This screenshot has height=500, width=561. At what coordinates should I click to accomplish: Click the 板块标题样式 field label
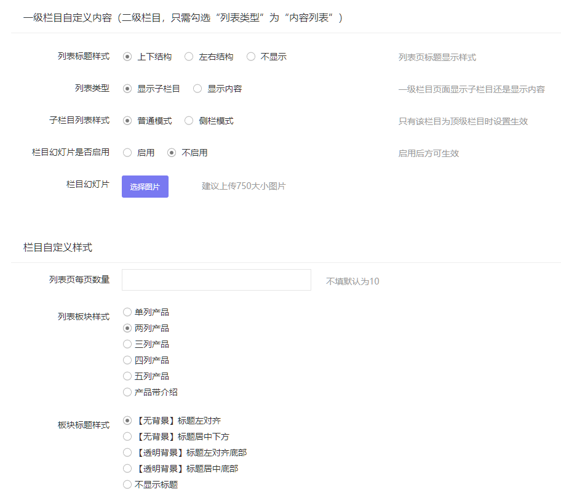(84, 425)
